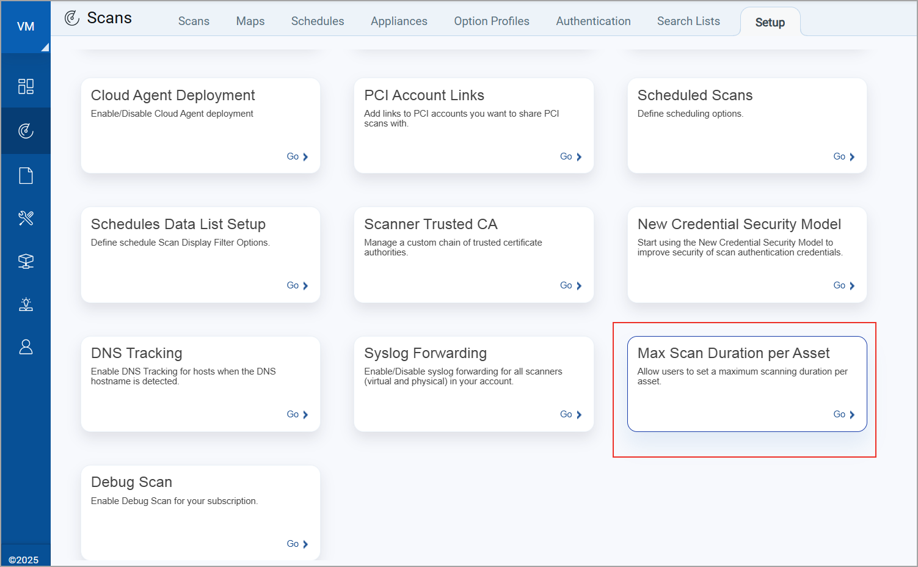Click the KnowledgeBase lightbulb sidebar icon

(x=26, y=304)
